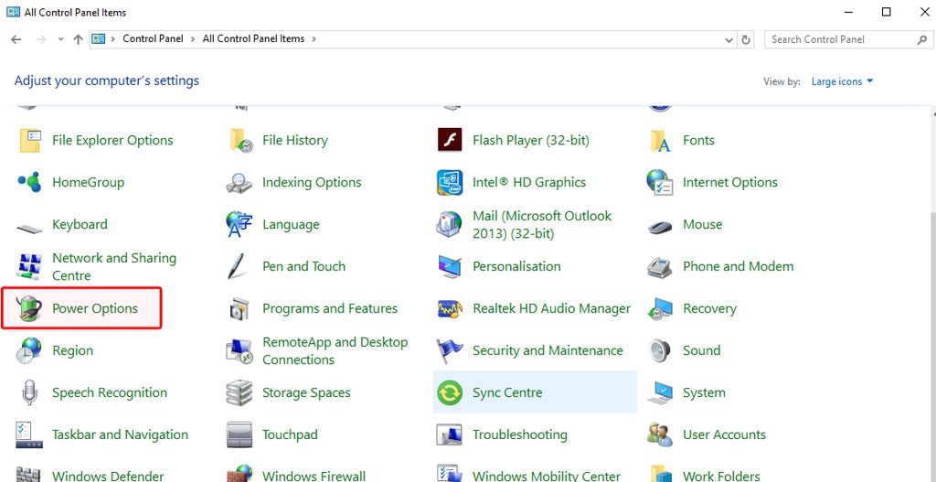Click the Troubleshooting text label

pyautogui.click(x=520, y=434)
